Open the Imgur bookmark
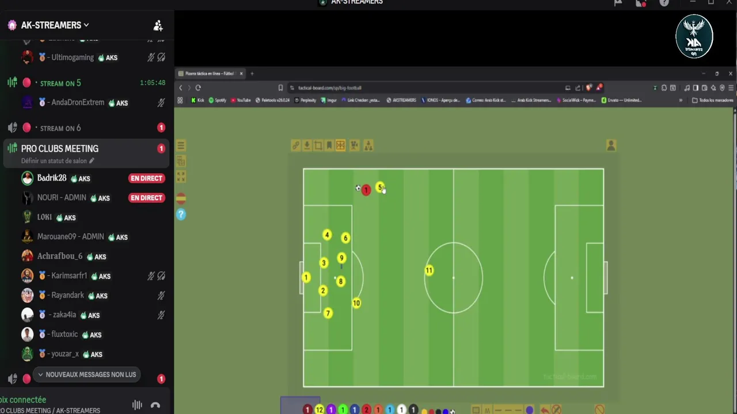Viewport: 737px width, 414px height. (x=328, y=100)
